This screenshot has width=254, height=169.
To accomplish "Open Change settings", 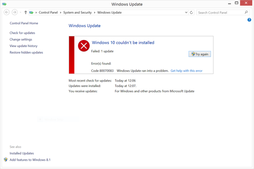I will pyautogui.click(x=21, y=39).
